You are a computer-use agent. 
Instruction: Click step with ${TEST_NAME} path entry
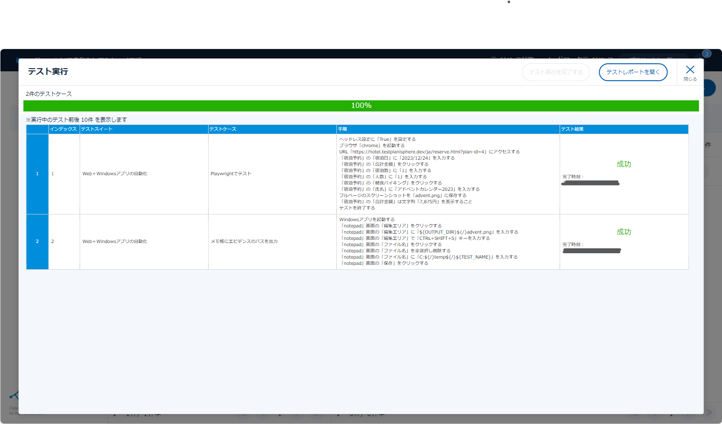pyautogui.click(x=429, y=257)
